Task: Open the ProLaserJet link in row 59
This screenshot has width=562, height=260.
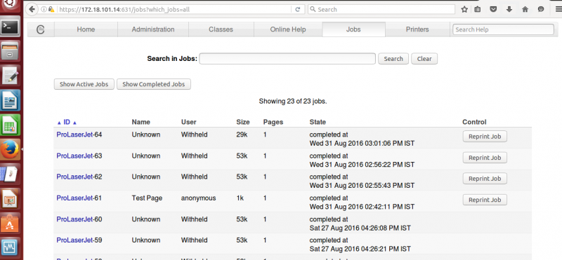Action: point(74,240)
